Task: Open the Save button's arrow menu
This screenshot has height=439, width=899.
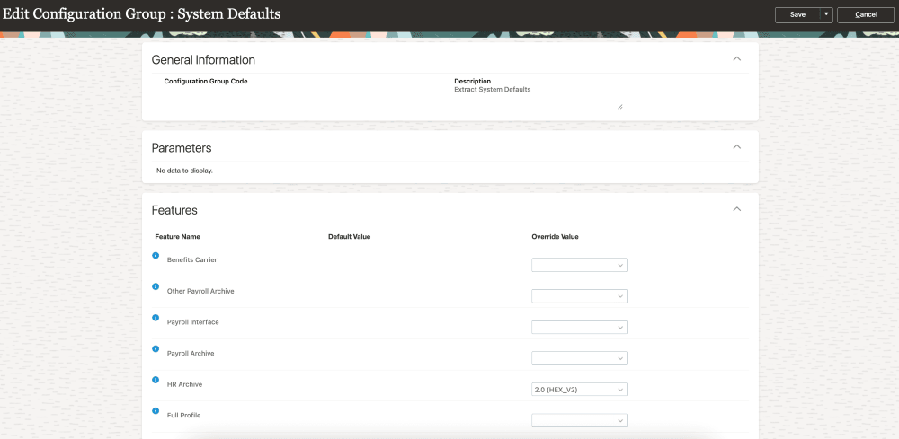Action: [x=826, y=15]
